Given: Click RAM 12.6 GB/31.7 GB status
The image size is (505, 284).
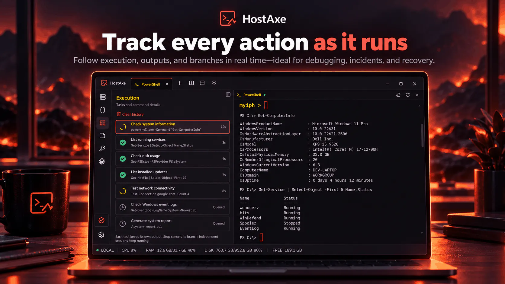Looking at the screenshot, I should pos(171,250).
